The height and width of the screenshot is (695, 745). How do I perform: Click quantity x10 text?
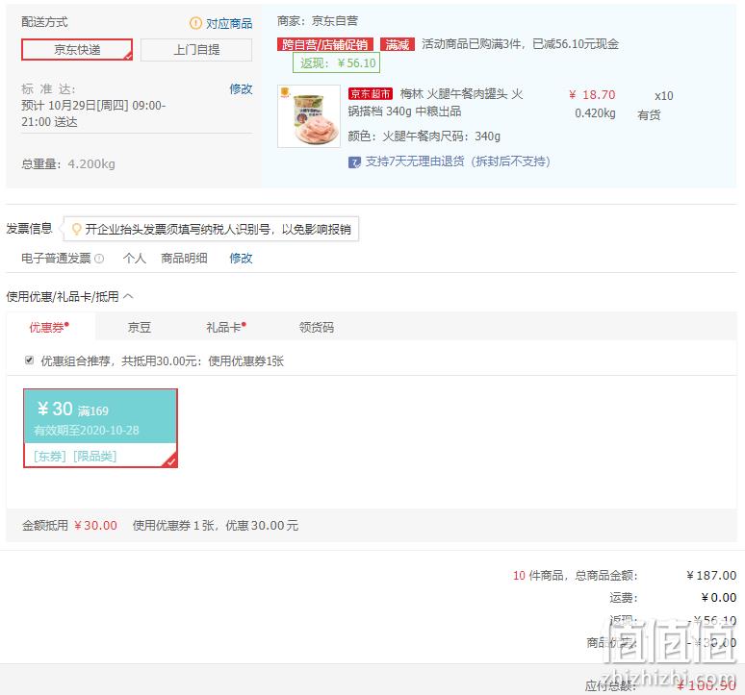664,96
